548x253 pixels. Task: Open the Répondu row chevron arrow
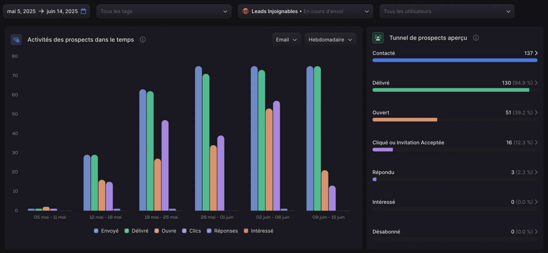point(536,172)
